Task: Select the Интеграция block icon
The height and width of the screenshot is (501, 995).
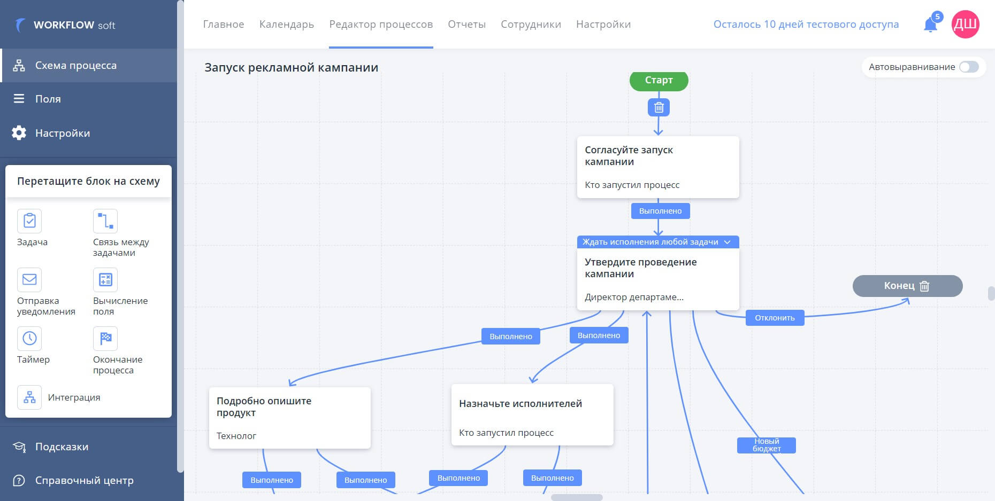Action: click(29, 397)
